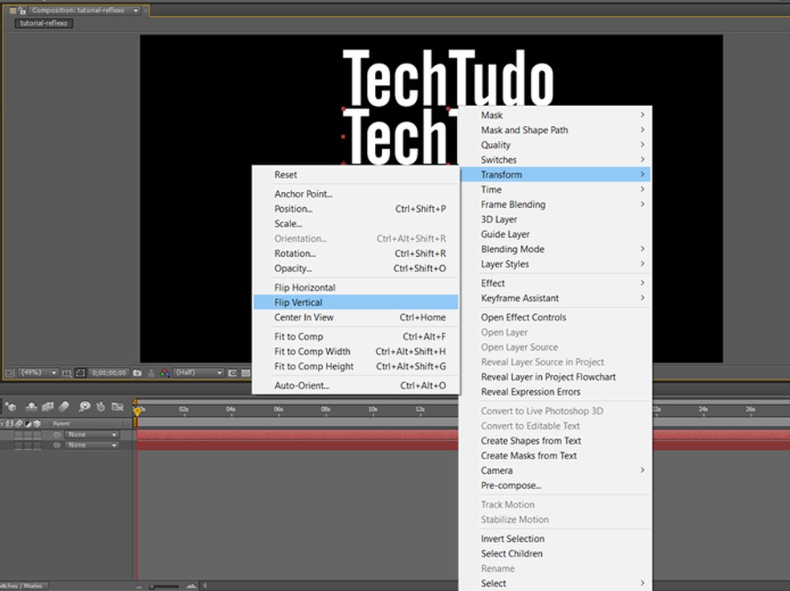The height and width of the screenshot is (591, 790).
Task: Click the yellow current time indicator
Action: coord(137,411)
